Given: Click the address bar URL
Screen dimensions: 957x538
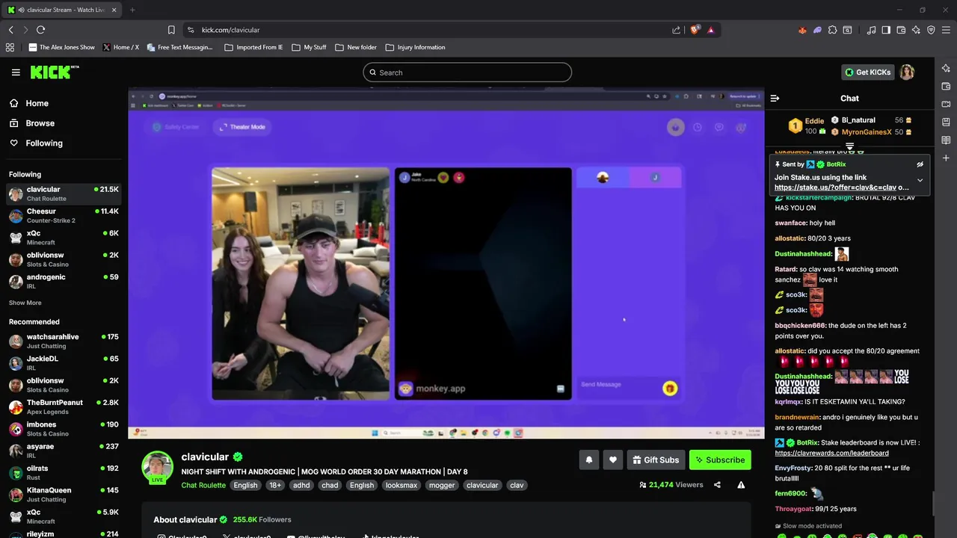Looking at the screenshot, I should click(x=230, y=30).
